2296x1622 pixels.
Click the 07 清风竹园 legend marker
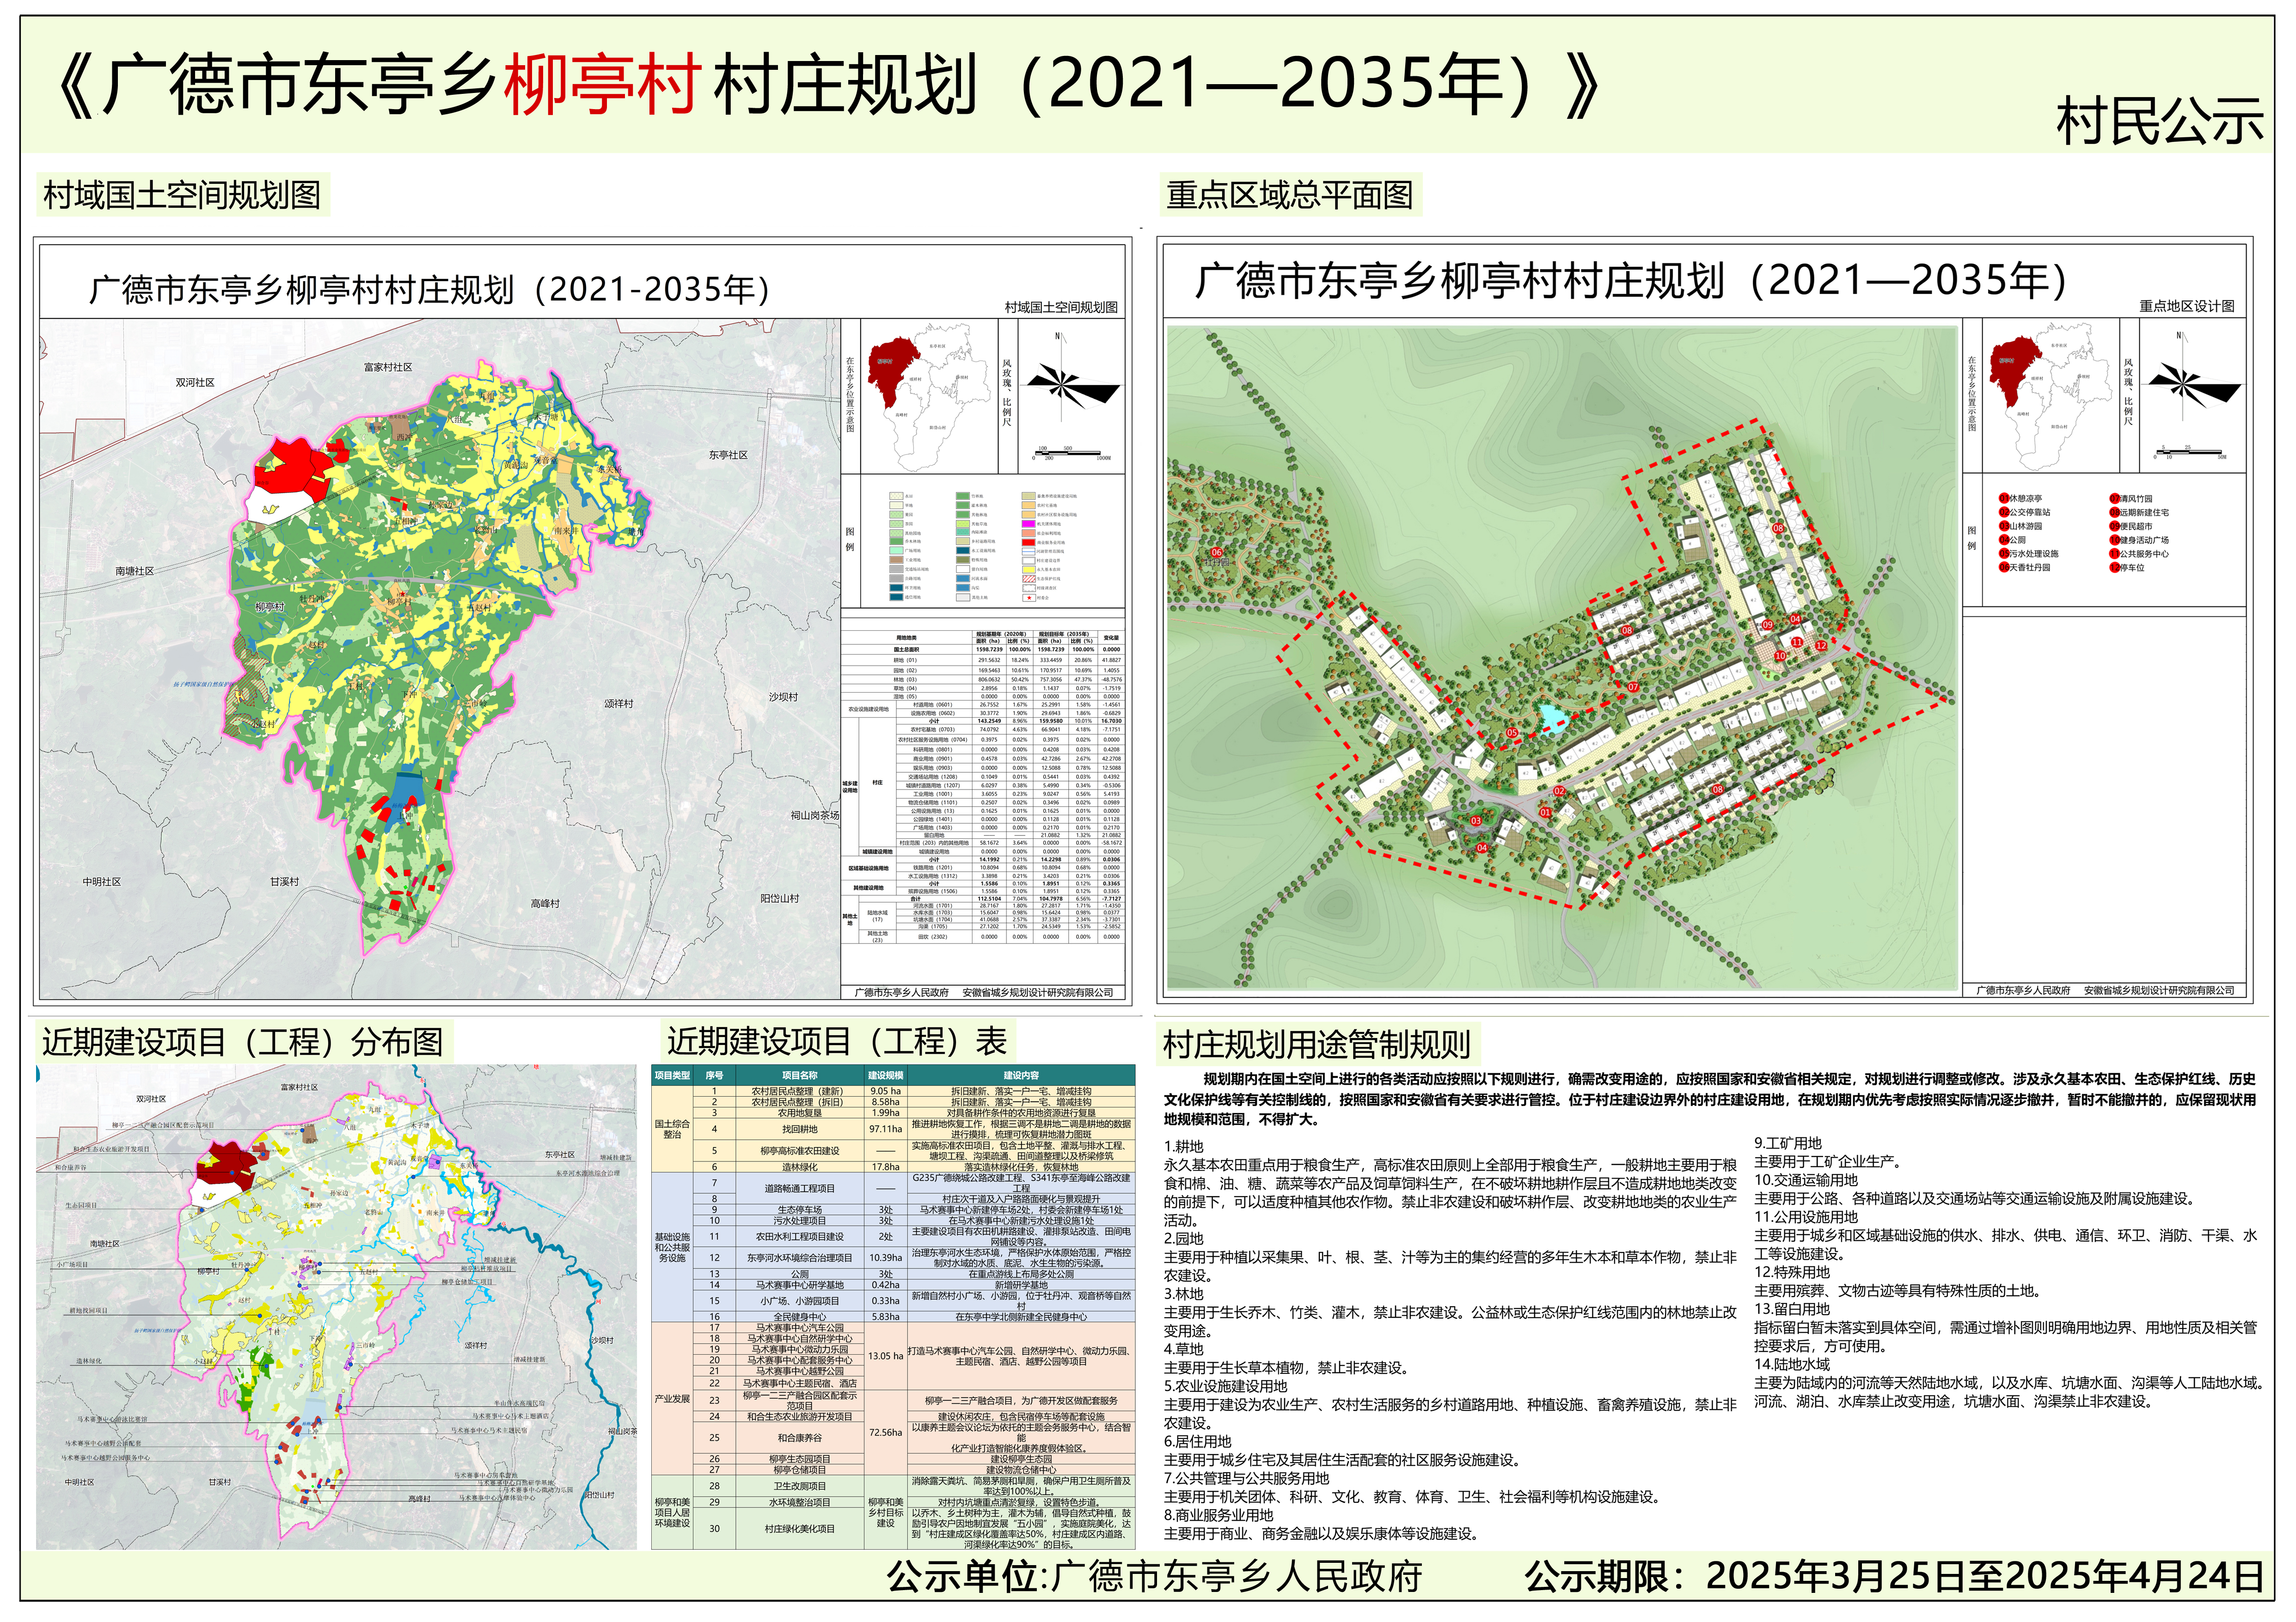coord(2115,498)
